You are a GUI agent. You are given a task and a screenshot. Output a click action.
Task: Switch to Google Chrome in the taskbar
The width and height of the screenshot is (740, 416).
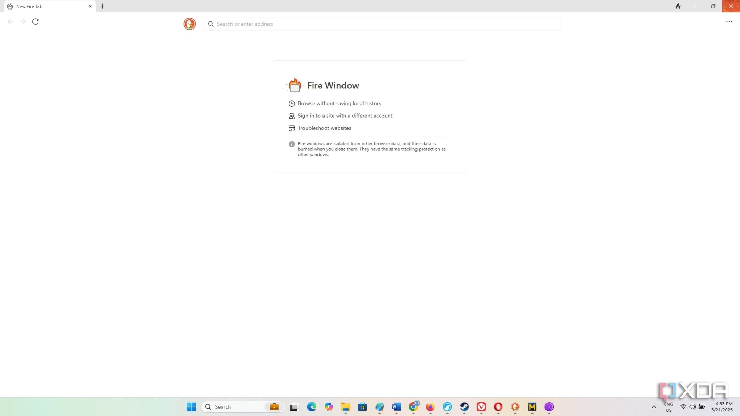click(x=414, y=407)
